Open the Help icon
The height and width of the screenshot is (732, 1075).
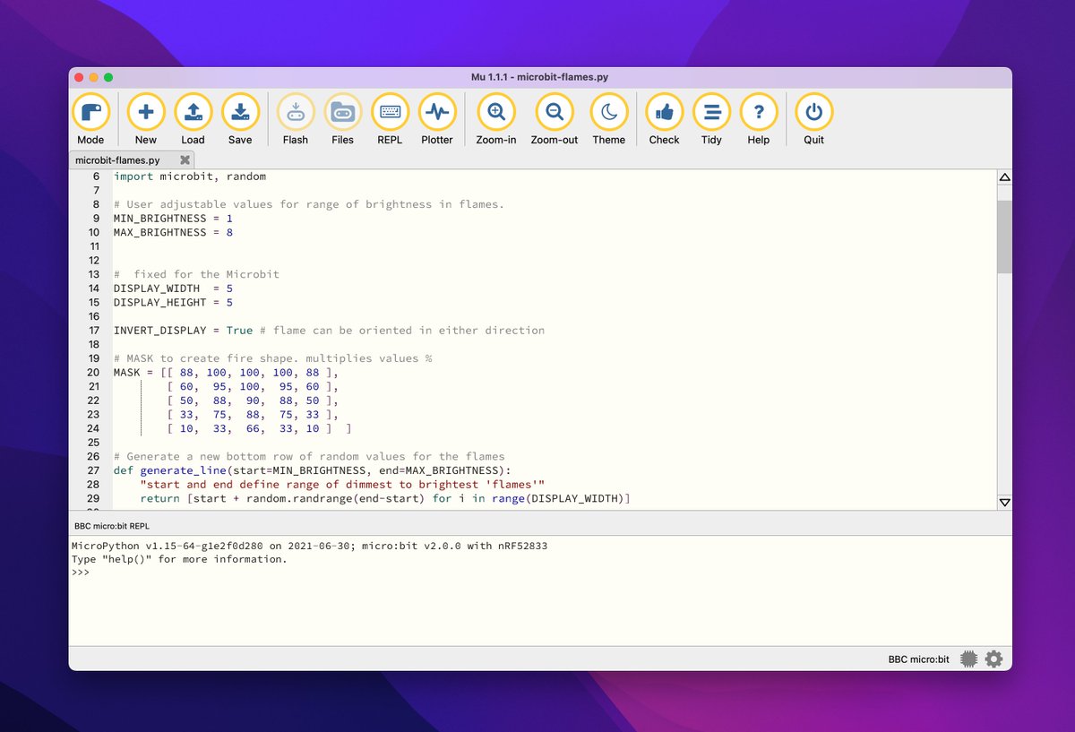pyautogui.click(x=759, y=113)
